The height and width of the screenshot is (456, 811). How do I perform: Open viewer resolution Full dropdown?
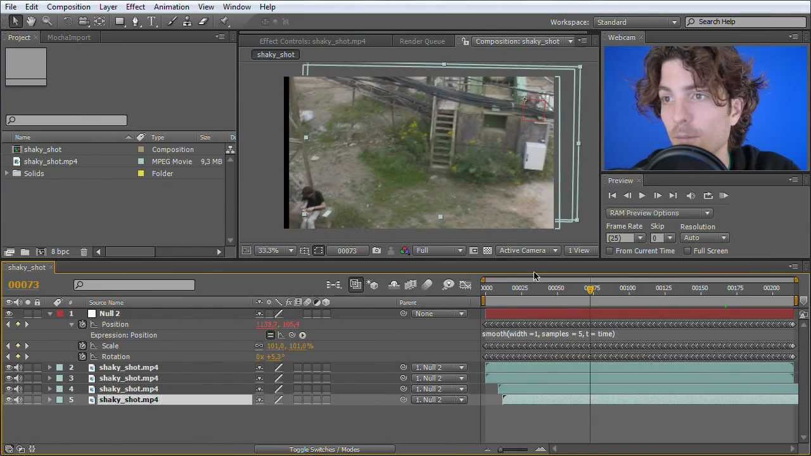[x=440, y=251]
